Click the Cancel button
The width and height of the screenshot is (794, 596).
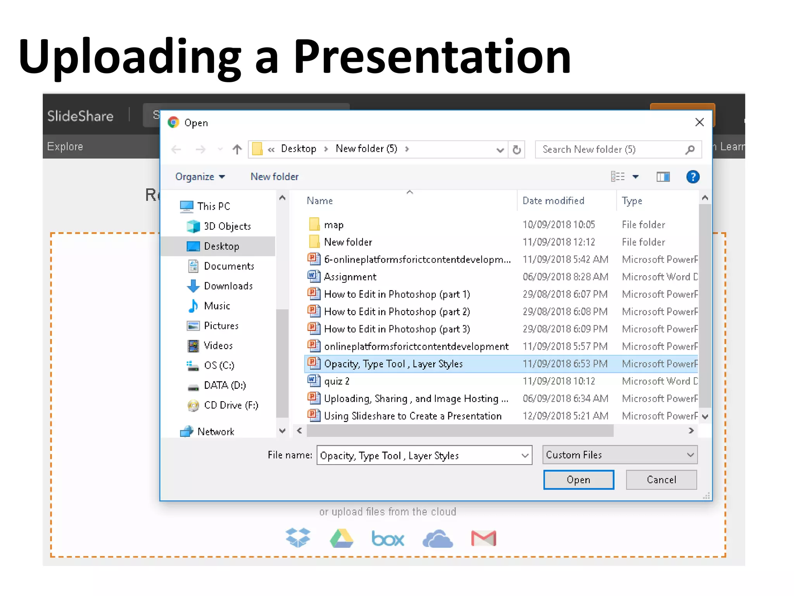tap(661, 480)
